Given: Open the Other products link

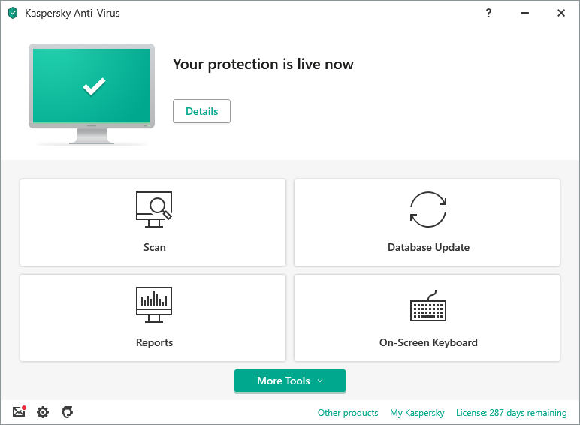Looking at the screenshot, I should (x=348, y=413).
